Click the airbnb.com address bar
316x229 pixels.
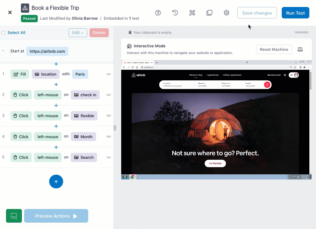click(x=214, y=67)
